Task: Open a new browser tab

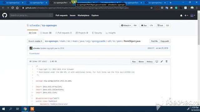Action: pyautogui.click(x=171, y=3)
